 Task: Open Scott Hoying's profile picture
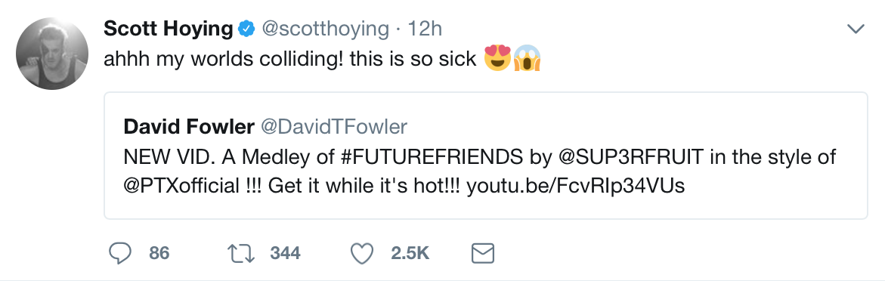click(x=51, y=53)
